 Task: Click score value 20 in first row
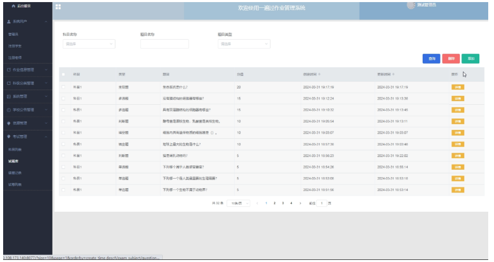pyautogui.click(x=239, y=87)
